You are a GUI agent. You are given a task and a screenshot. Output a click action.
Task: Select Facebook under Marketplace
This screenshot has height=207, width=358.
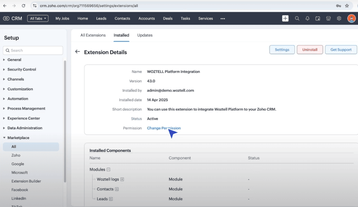19,190
